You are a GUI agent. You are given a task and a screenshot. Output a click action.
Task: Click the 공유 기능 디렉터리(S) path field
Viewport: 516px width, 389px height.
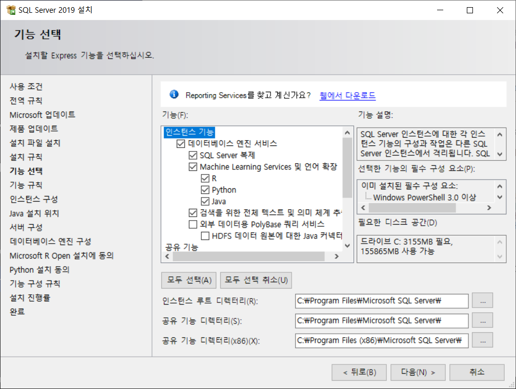pyautogui.click(x=382, y=320)
